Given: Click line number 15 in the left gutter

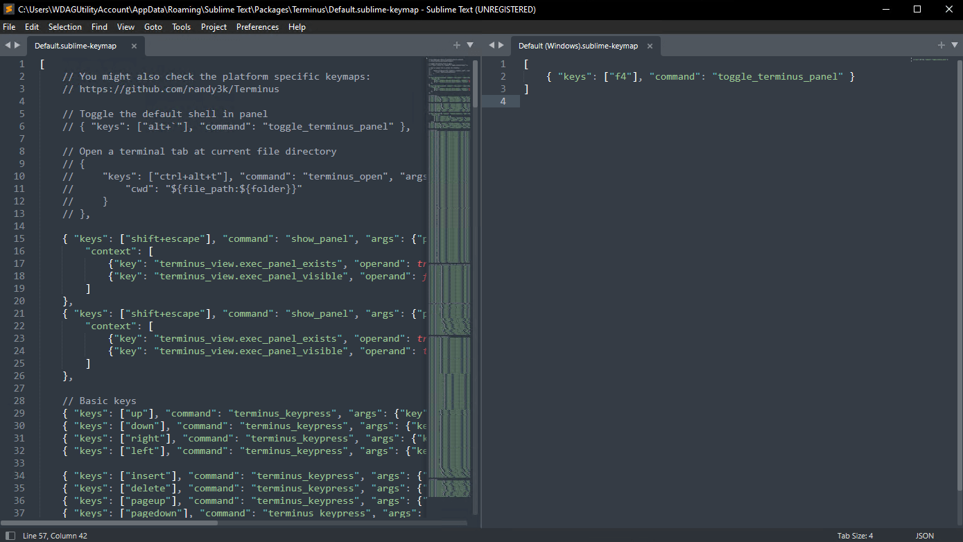Looking at the screenshot, I should click(19, 238).
